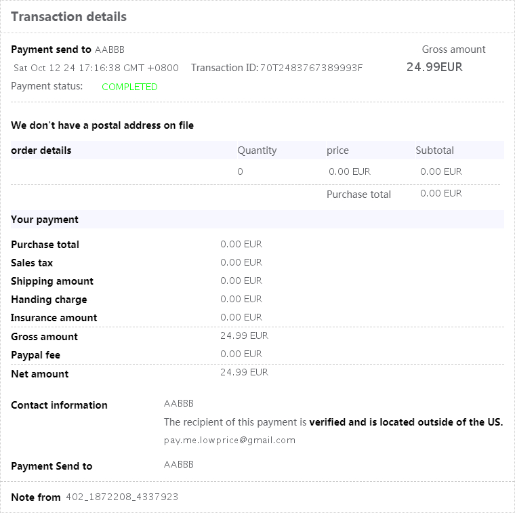Viewport: 515px width, 513px height.
Task: Click the large 24.99EUR amount under Gross amount
Action: [434, 67]
